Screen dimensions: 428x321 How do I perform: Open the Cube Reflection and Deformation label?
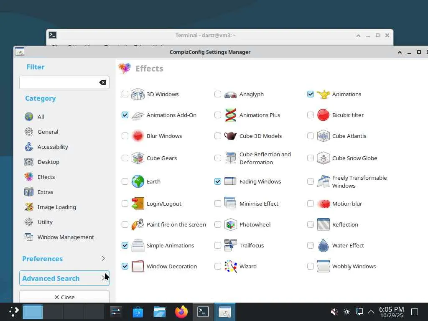tap(265, 158)
